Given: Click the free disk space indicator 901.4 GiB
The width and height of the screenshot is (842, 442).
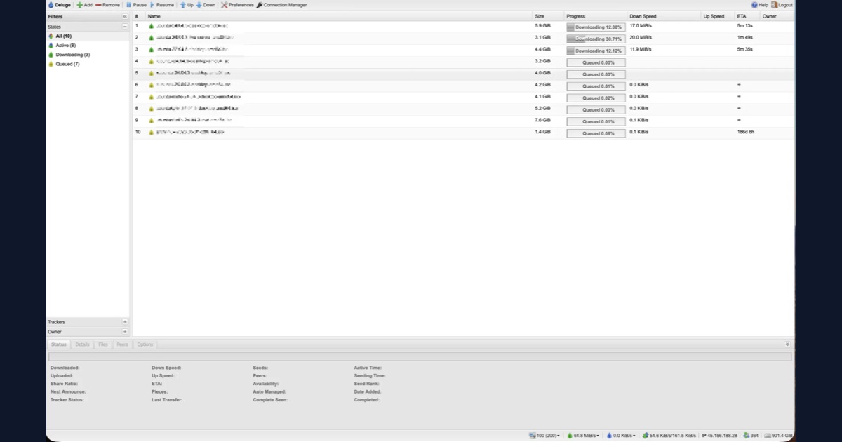Looking at the screenshot, I should point(778,436).
